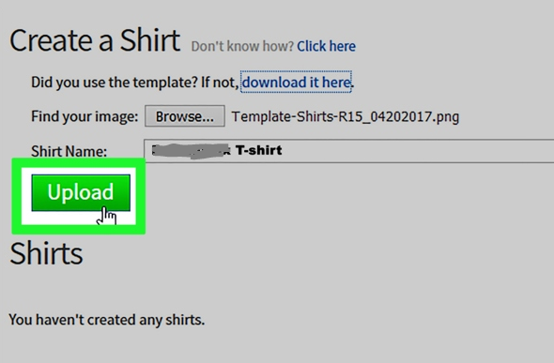
Task: Open the "download it here" template link
Action: [x=296, y=83]
